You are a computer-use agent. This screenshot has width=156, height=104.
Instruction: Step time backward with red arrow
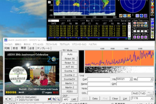pos(135,23)
